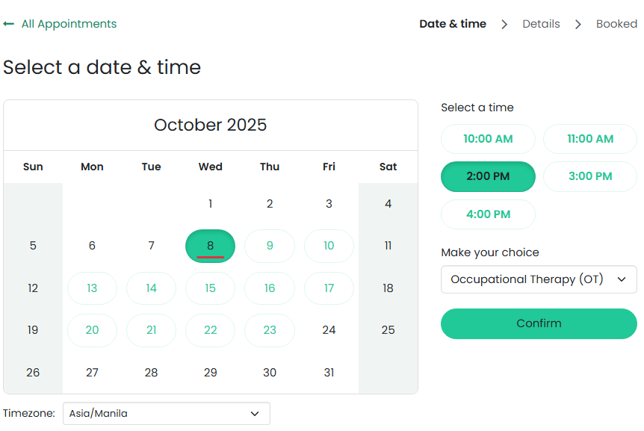Click the timezone dropdown chevron arrow
The image size is (644, 431).
pyautogui.click(x=255, y=413)
